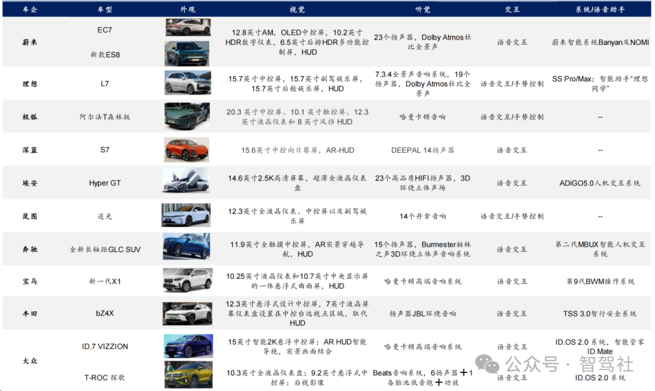The image size is (655, 391).
Task: Select the 理想 brand cell
Action: coord(30,84)
